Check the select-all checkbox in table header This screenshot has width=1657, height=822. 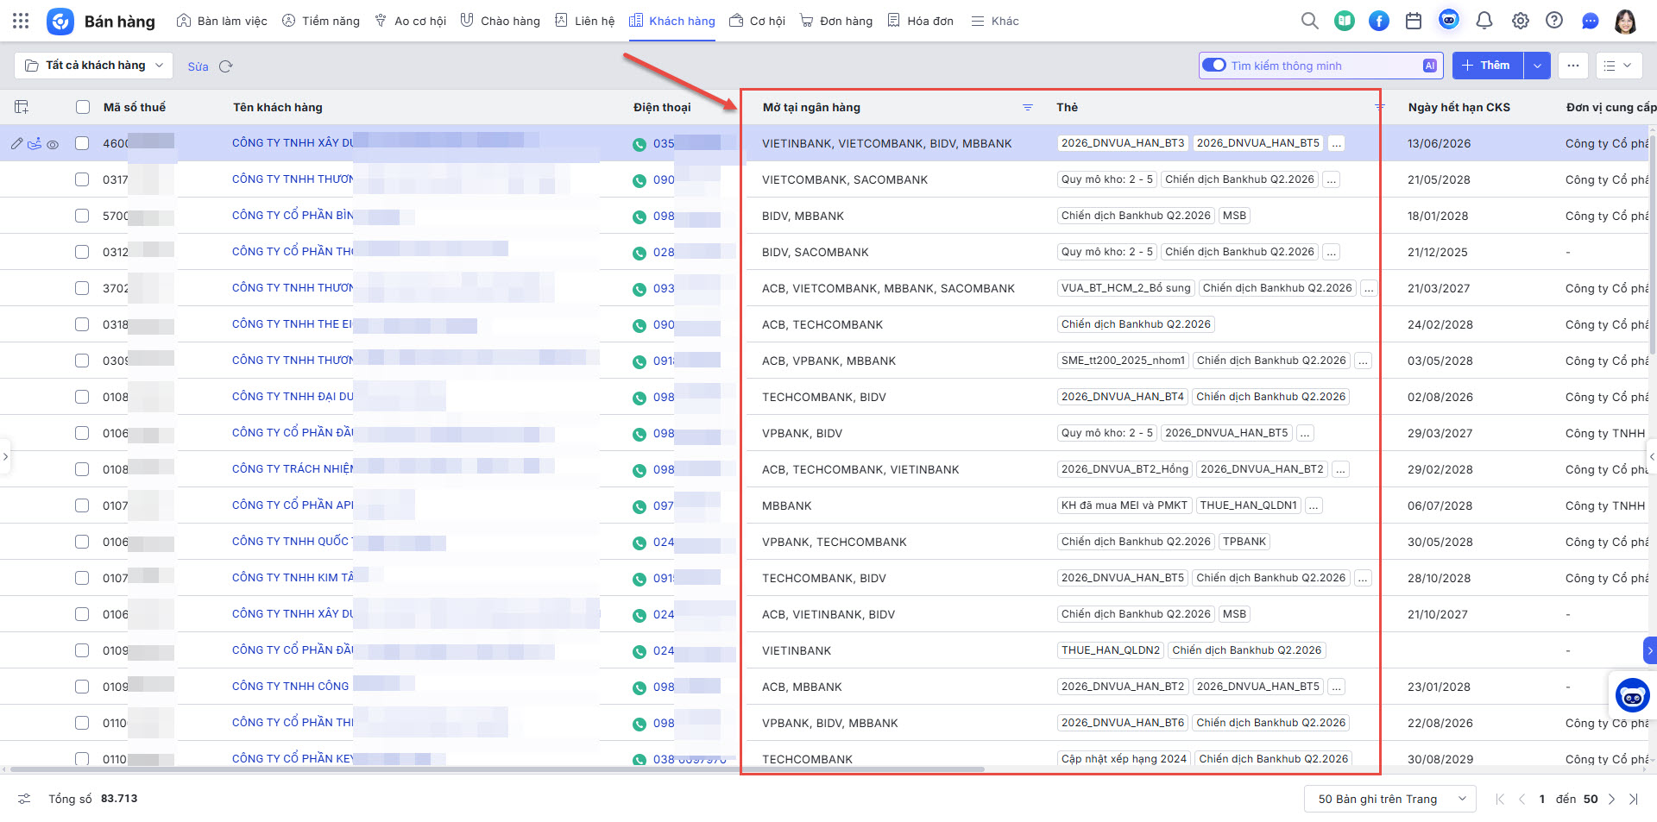83,107
